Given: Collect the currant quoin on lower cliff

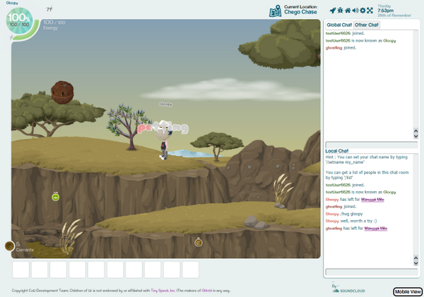Looking at the screenshot, I should point(199,242).
